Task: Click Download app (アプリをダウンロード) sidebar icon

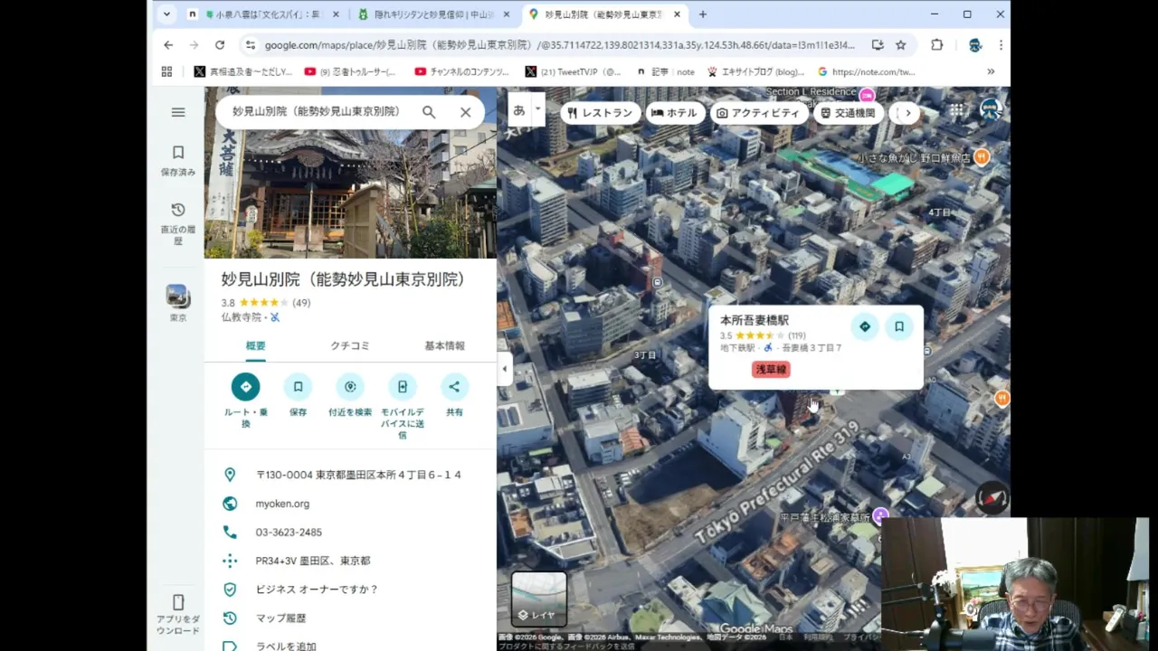Action: pyautogui.click(x=178, y=615)
